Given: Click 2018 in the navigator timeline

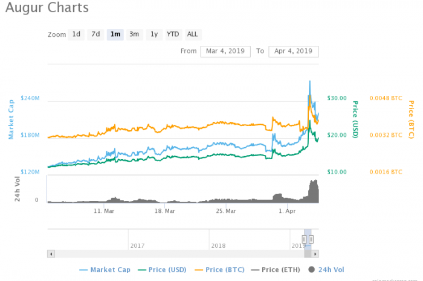Looking at the screenshot, I should tap(218, 246).
